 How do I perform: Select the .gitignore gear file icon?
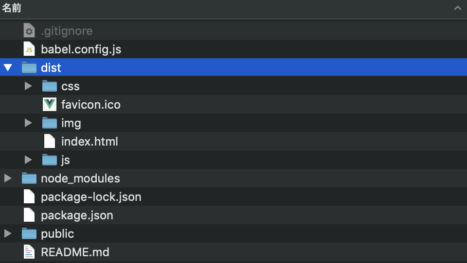click(x=29, y=31)
